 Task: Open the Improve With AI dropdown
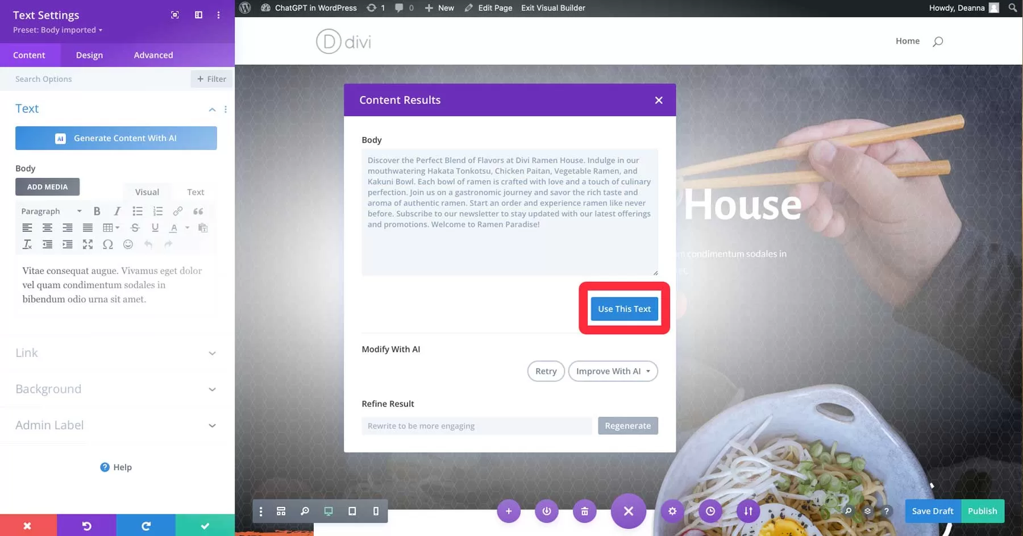[x=613, y=371]
